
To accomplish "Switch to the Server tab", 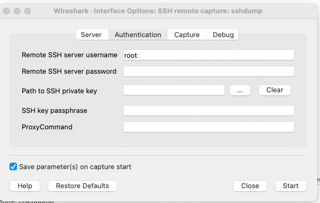I will pyautogui.click(x=91, y=34).
